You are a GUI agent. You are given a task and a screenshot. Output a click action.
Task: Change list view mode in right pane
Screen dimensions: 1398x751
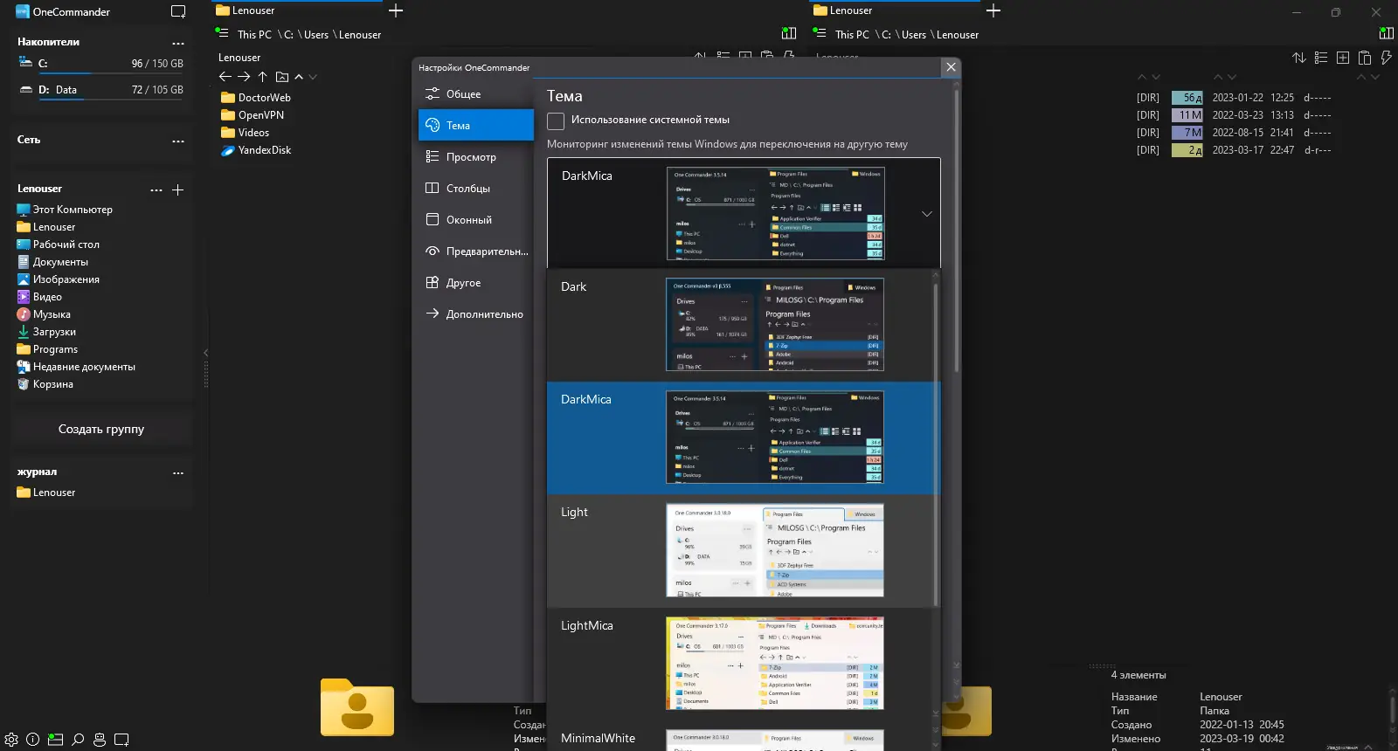click(1321, 58)
